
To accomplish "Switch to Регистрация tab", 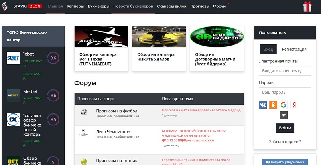I will [294, 49].
